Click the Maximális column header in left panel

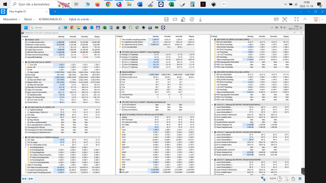coord(84,37)
